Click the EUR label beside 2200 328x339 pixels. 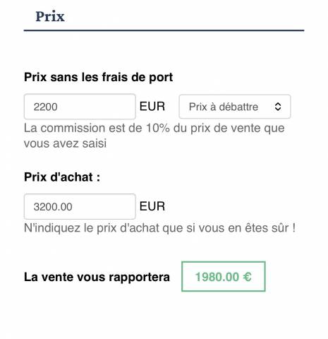point(152,107)
